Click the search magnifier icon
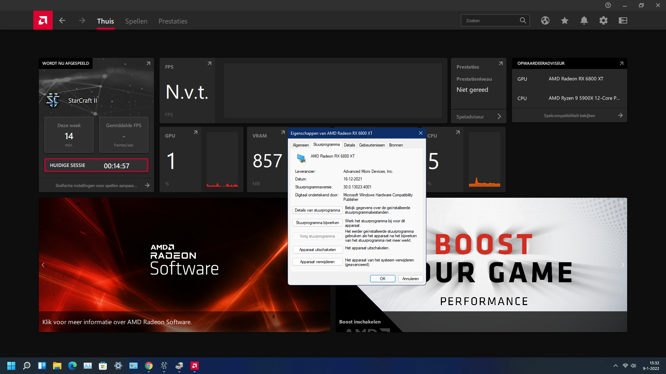 pyautogui.click(x=523, y=20)
